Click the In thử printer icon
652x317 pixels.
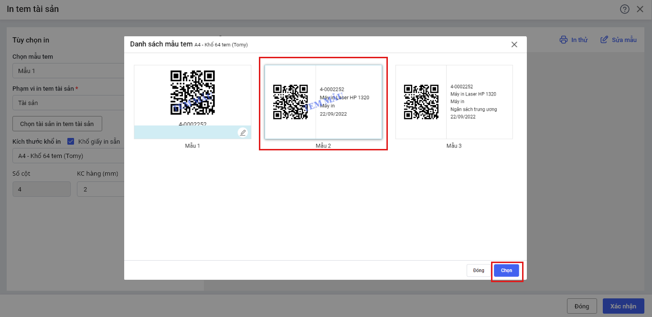coord(564,40)
